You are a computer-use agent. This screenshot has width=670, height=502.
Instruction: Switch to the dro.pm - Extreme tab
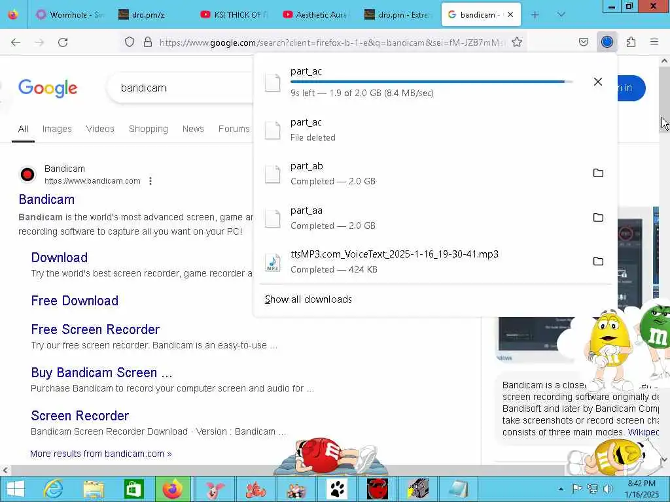tap(399, 15)
